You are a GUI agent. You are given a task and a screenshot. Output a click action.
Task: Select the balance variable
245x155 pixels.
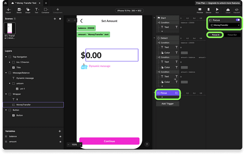point(13,136)
